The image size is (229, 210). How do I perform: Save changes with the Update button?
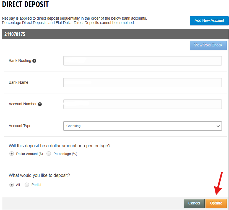point(216,203)
